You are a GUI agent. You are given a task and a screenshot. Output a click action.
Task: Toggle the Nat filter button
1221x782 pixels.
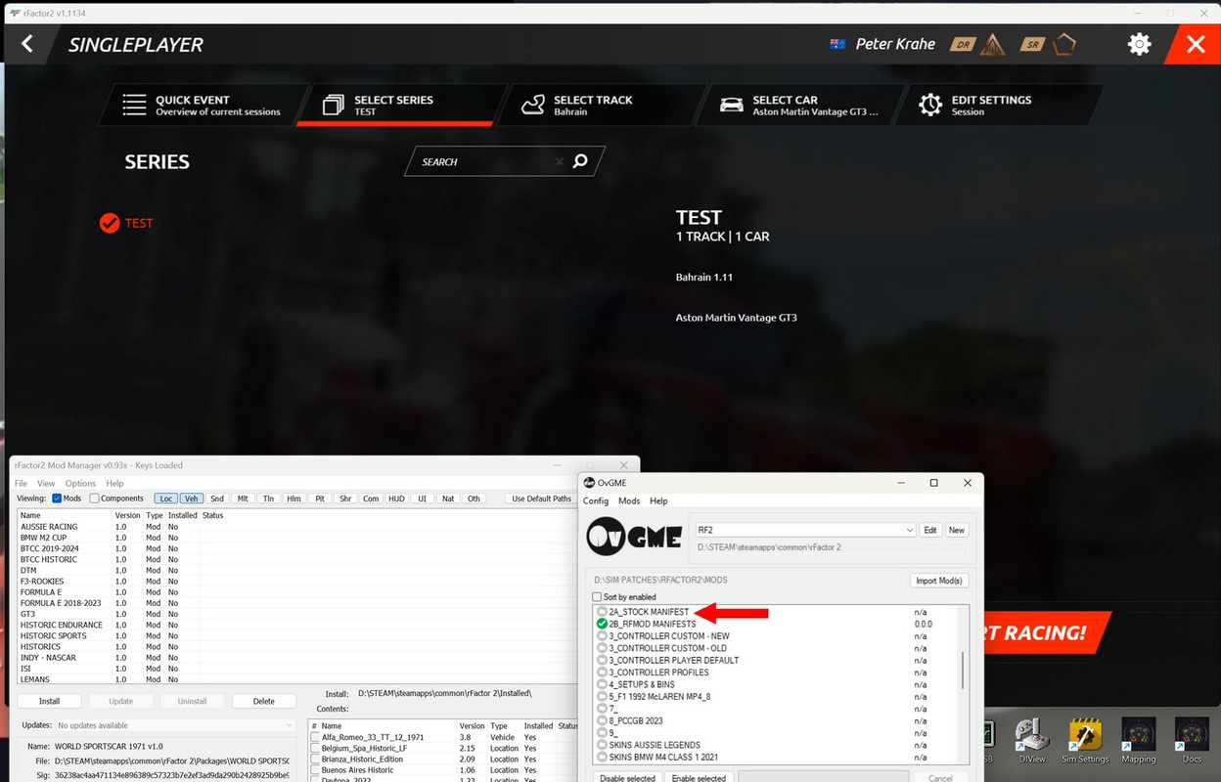448,499
